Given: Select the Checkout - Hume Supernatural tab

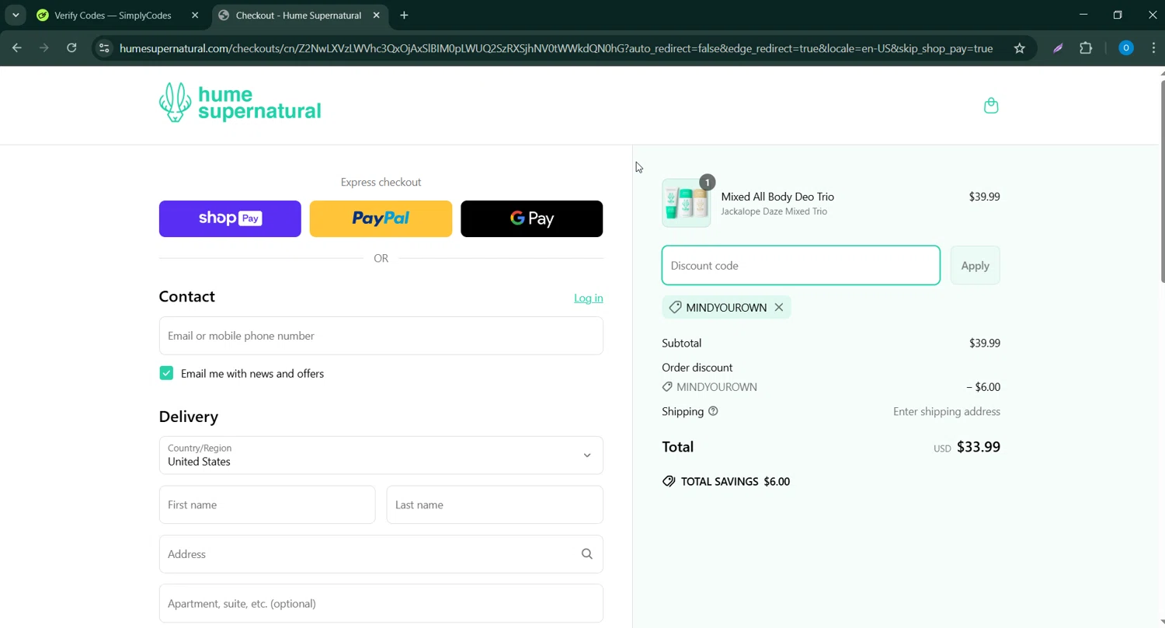Looking at the screenshot, I should click(300, 16).
